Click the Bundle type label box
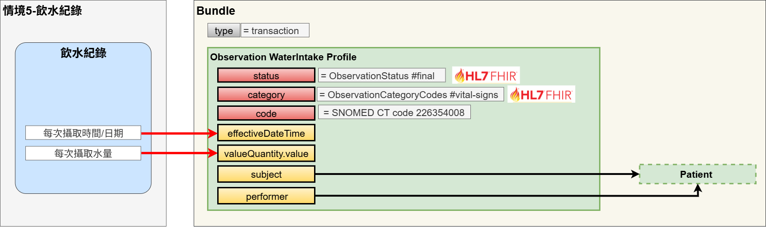 [224, 30]
